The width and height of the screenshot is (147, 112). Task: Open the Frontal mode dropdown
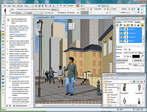coord(21,13)
